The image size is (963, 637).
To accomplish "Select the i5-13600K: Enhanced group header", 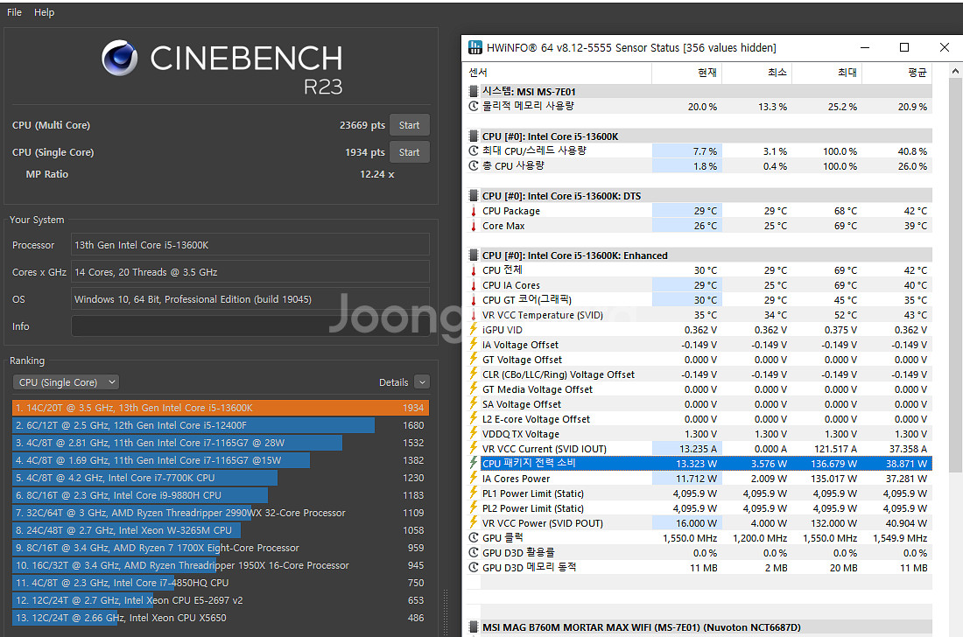I will click(699, 255).
